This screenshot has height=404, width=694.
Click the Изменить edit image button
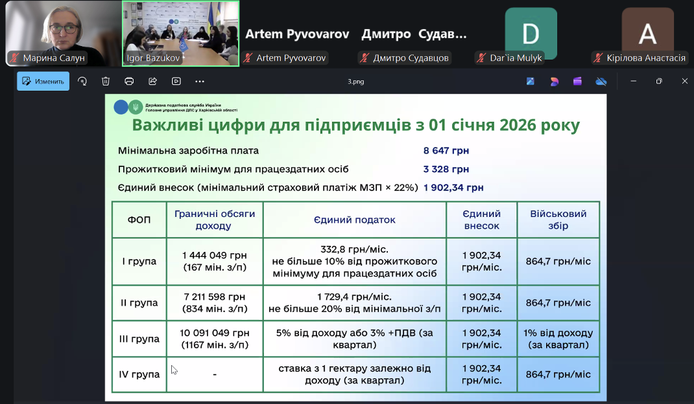[43, 81]
